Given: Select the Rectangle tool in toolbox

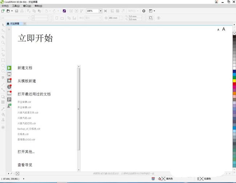Looking at the screenshot, I should pyautogui.click(x=3, y=60).
